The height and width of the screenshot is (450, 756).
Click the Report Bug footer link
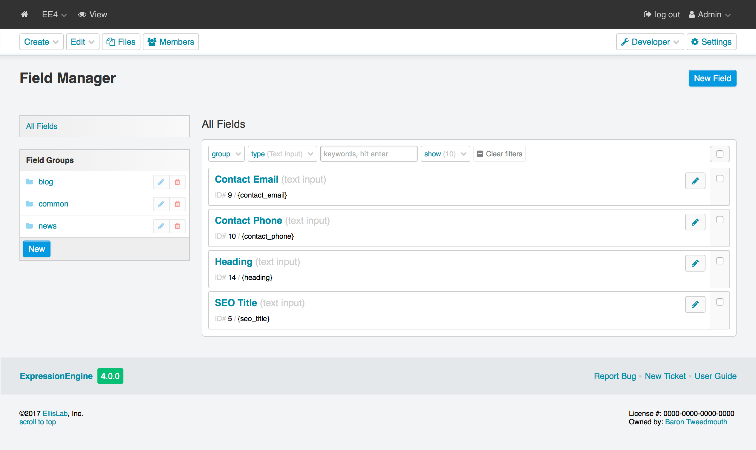pyautogui.click(x=615, y=376)
